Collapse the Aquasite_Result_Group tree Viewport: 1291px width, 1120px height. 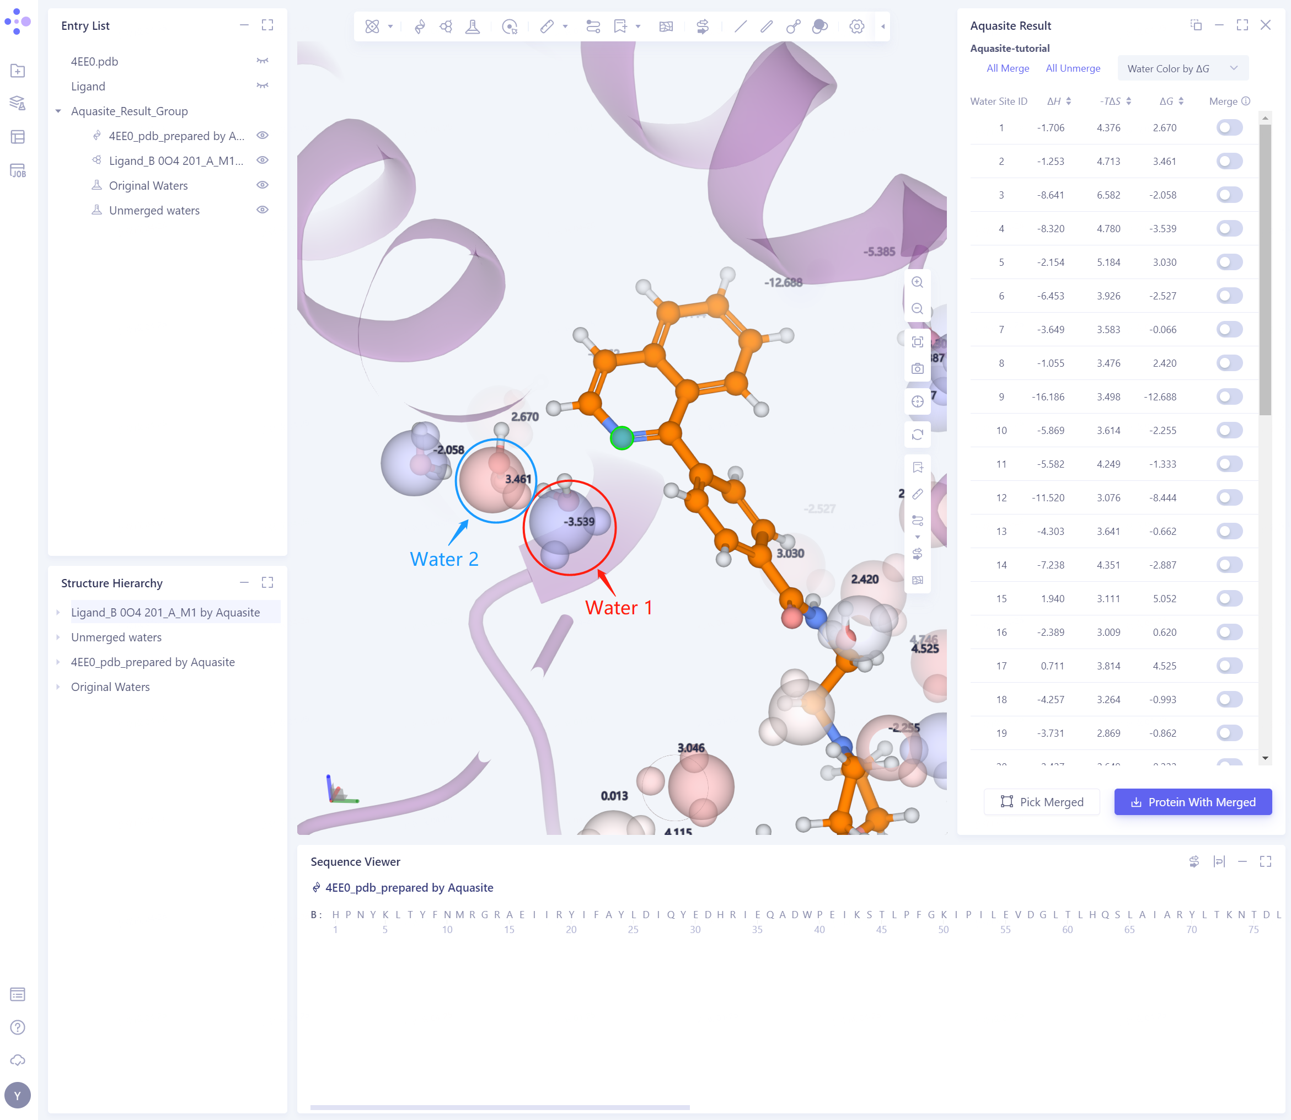click(58, 111)
